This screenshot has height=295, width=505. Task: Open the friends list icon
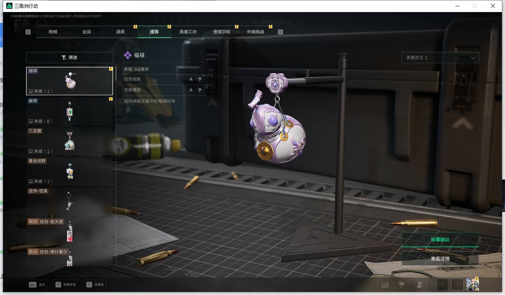[x=422, y=285]
